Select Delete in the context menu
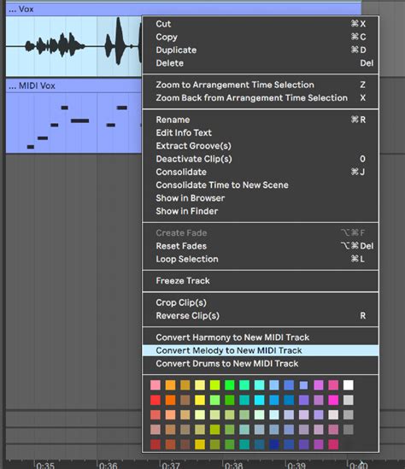Viewport: 405px width, 469px height. pos(261,63)
